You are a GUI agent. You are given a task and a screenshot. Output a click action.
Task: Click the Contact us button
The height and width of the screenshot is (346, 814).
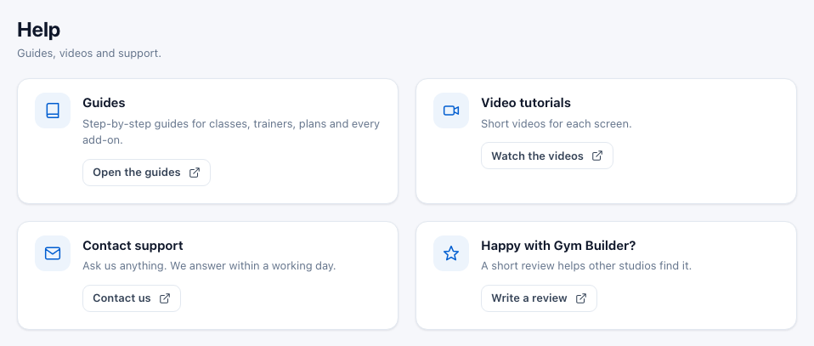[132, 298]
